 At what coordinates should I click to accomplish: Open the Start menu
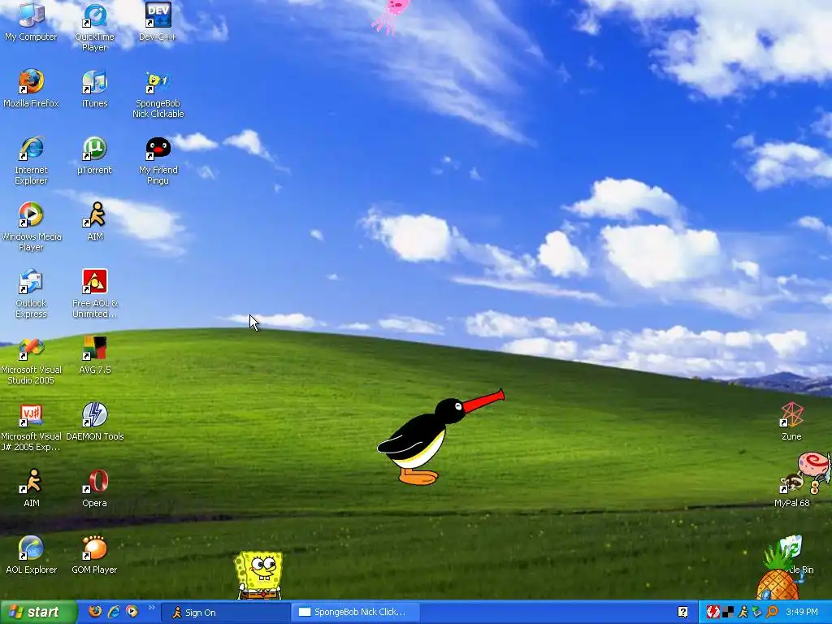tap(38, 613)
